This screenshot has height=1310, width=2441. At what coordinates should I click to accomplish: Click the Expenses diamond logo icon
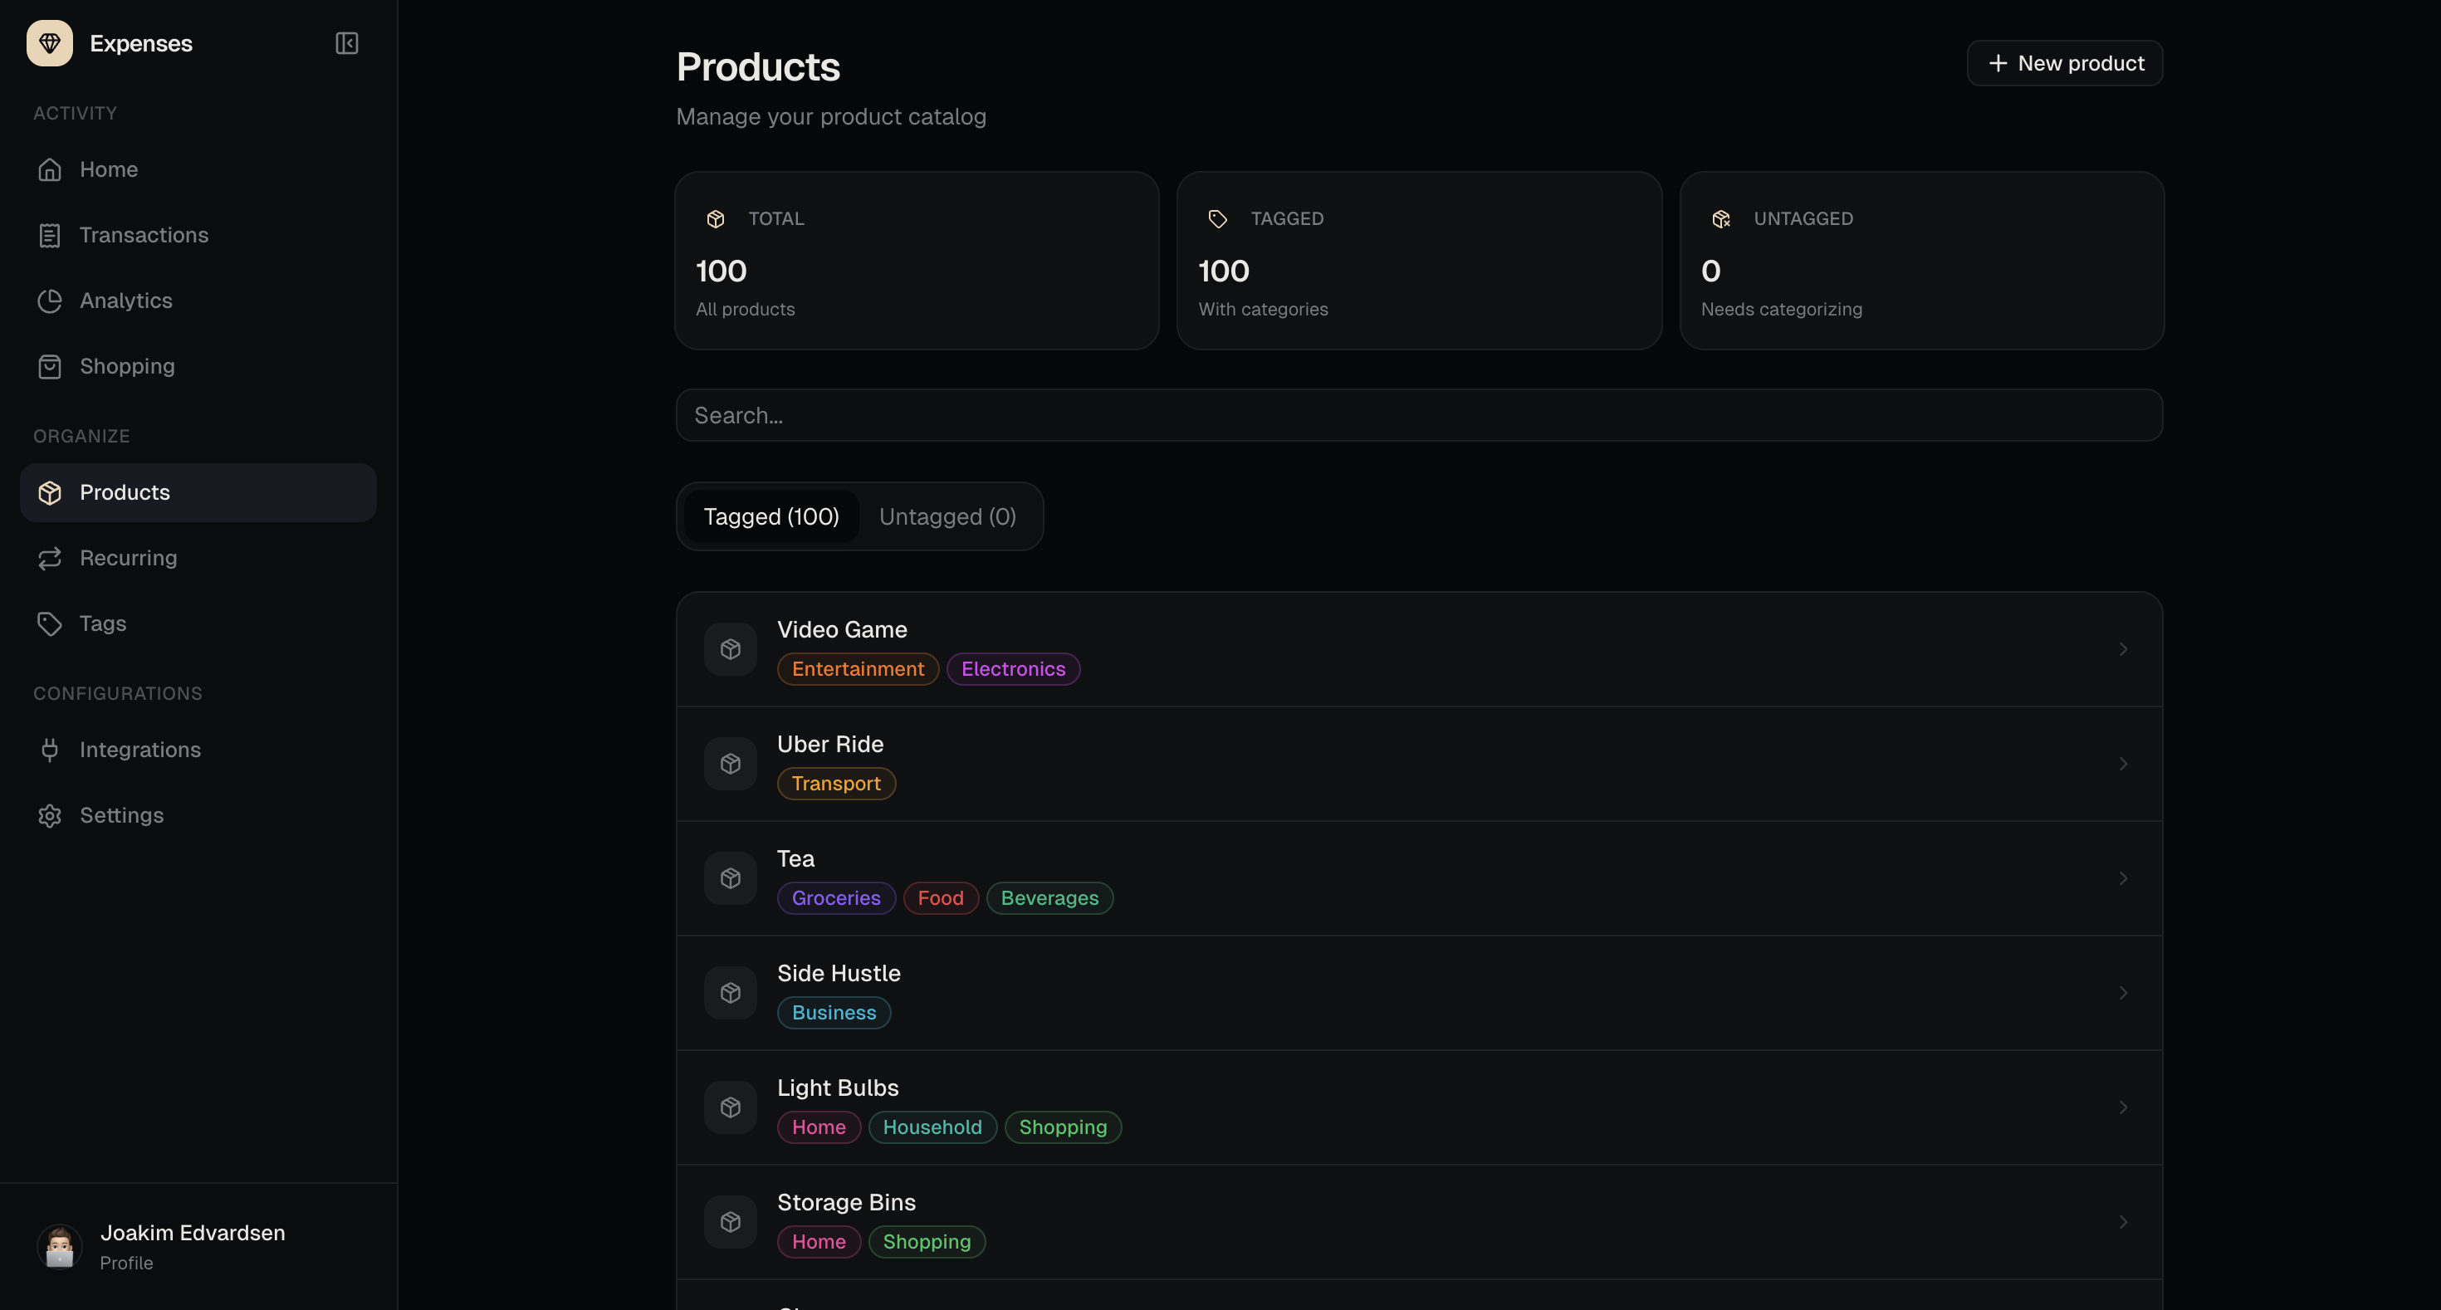click(49, 43)
